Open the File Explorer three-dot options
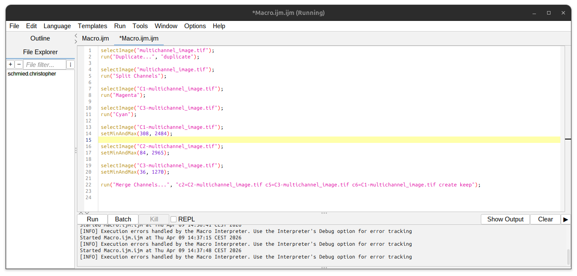Viewport: 577px width, 276px height. click(71, 64)
